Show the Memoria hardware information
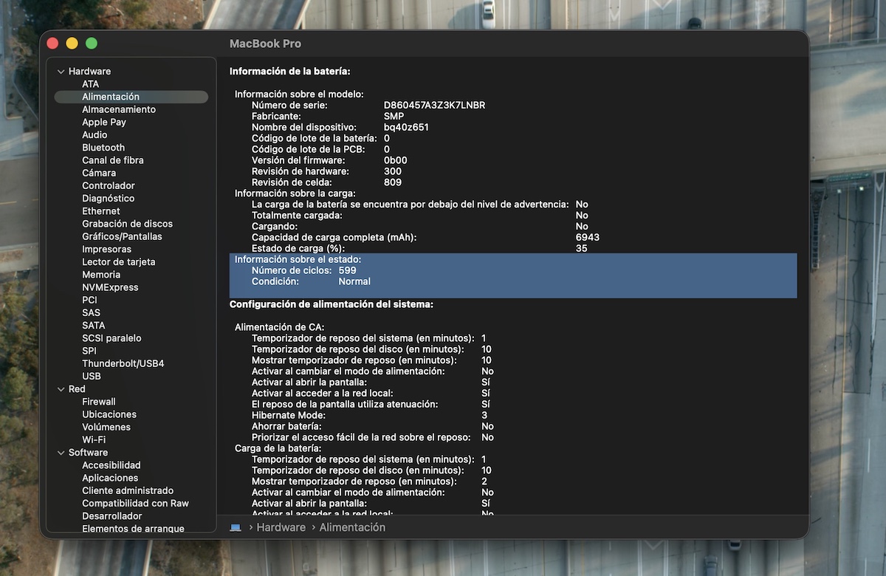This screenshot has height=576, width=886. 101,275
